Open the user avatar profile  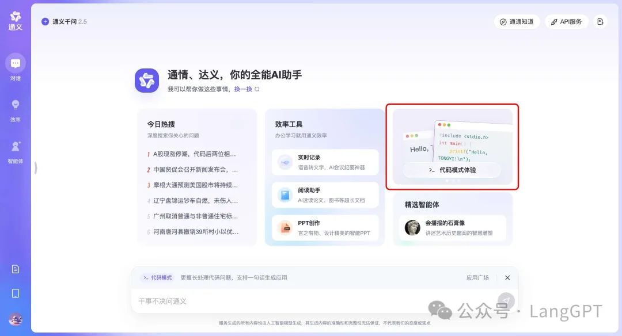[16, 319]
